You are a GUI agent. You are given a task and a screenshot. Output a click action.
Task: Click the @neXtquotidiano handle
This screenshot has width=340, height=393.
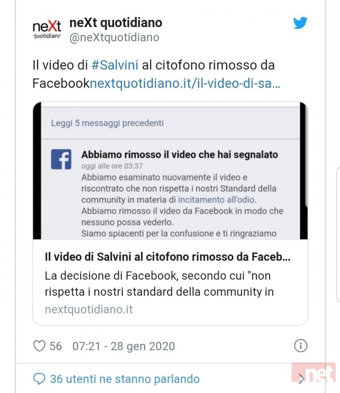coord(114,38)
